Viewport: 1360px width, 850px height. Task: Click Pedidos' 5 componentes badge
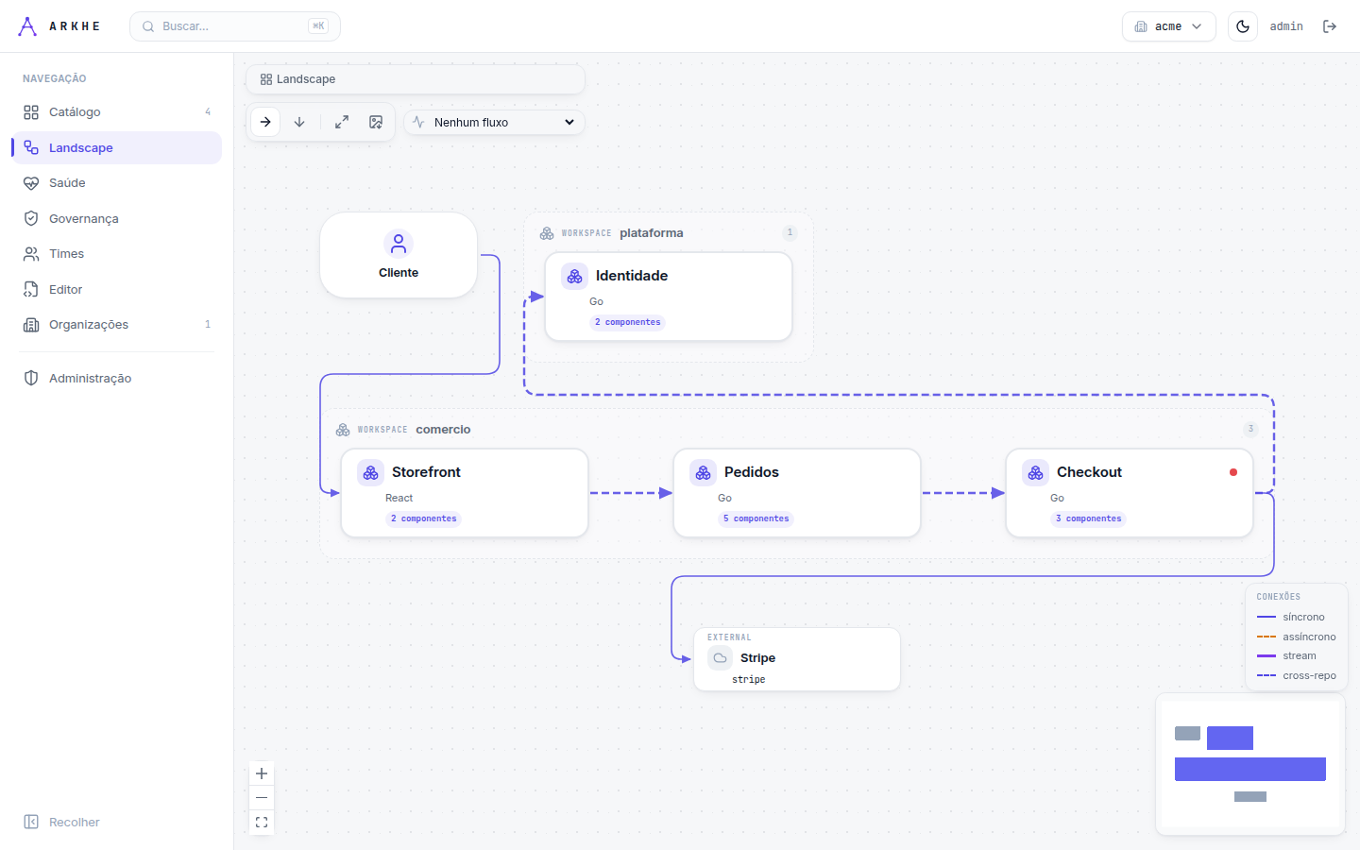click(x=756, y=518)
